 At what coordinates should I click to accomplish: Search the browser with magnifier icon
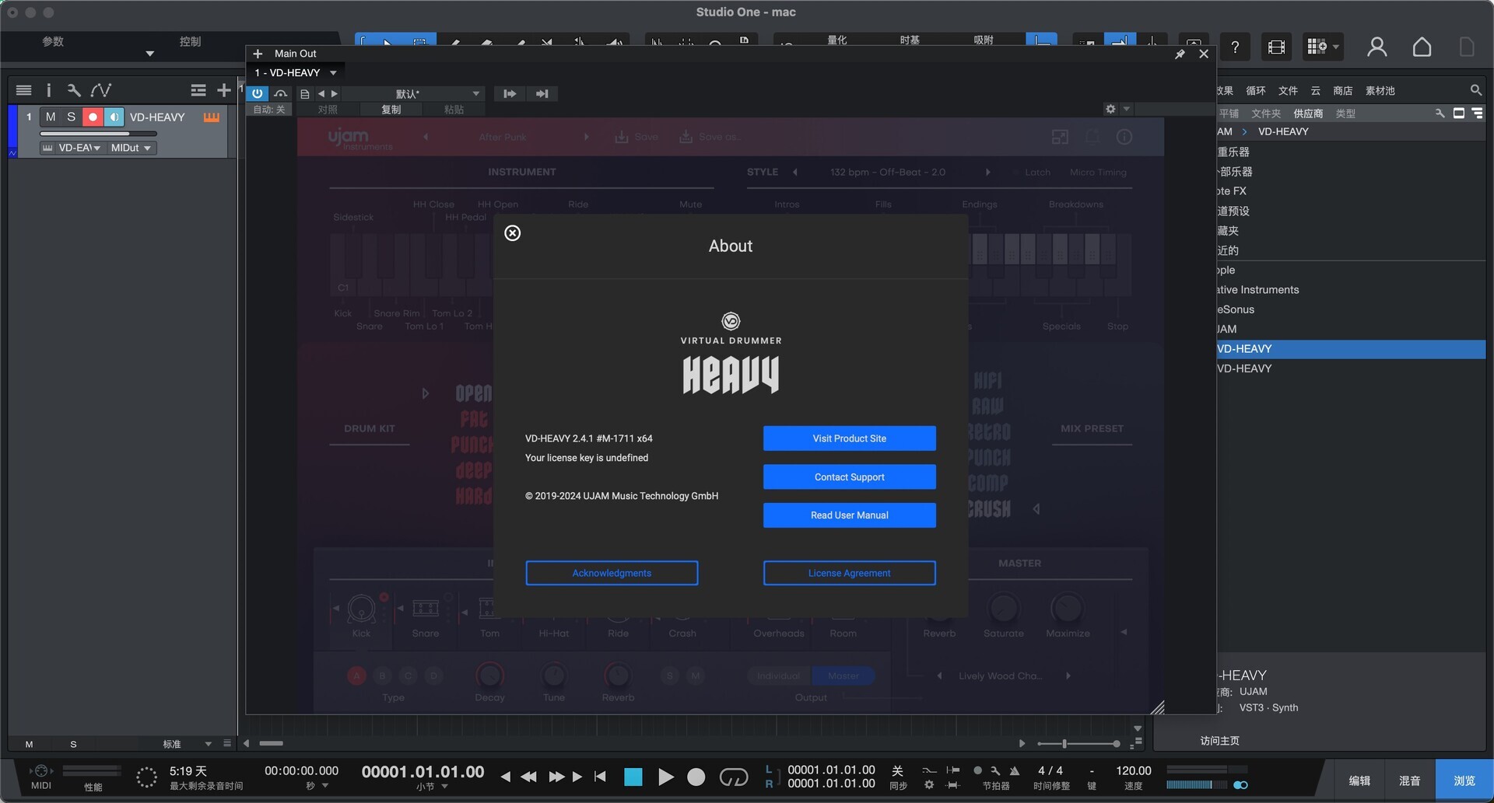tap(1475, 90)
